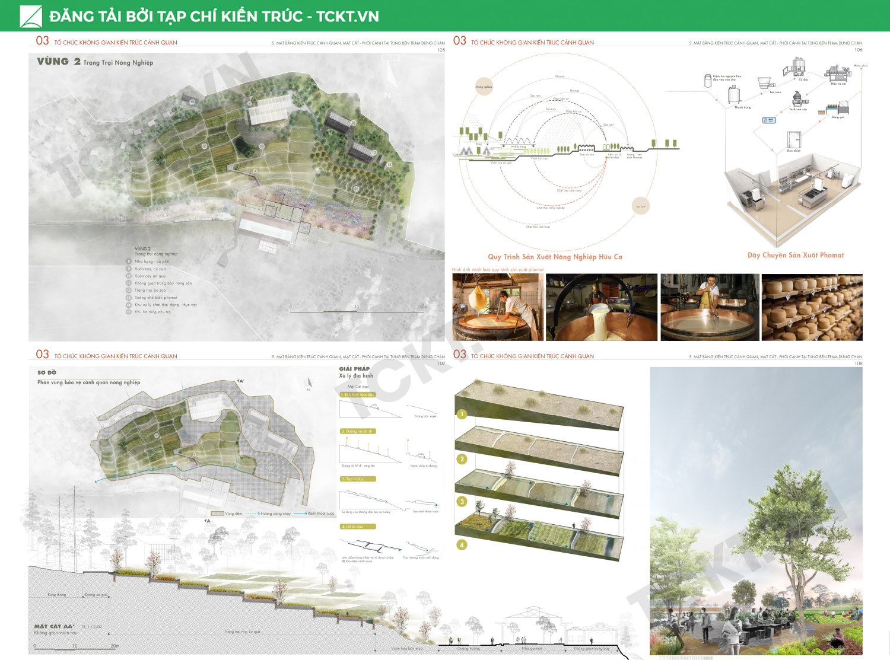Click the photo of milk pouring into a copper vat

point(602,307)
